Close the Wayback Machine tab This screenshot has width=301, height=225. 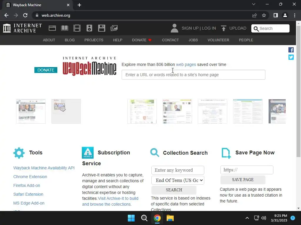68,5
